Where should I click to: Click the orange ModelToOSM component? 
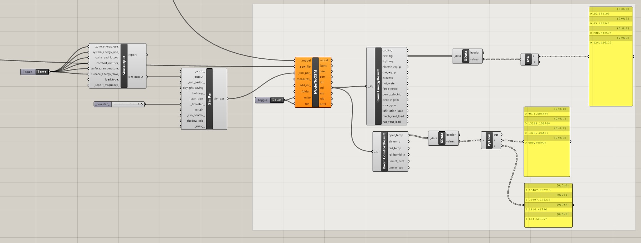[315, 82]
